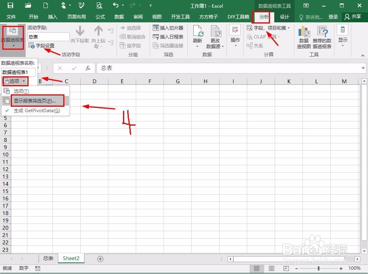Click the New blank document icon
Viewport: 368px width, 274px height.
click(x=46, y=5)
